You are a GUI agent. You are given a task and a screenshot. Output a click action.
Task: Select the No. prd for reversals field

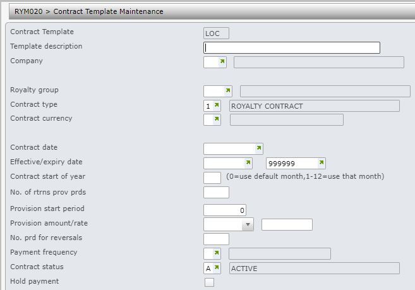tap(216, 239)
